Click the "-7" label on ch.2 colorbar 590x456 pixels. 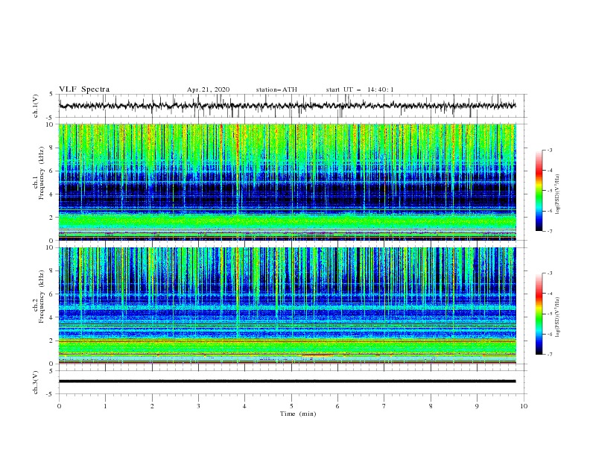549,355
